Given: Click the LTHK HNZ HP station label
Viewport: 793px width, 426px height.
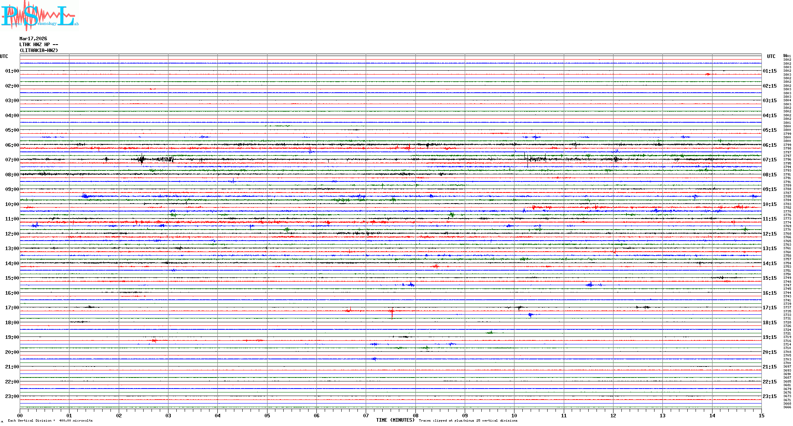Looking at the screenshot, I should click(x=39, y=45).
